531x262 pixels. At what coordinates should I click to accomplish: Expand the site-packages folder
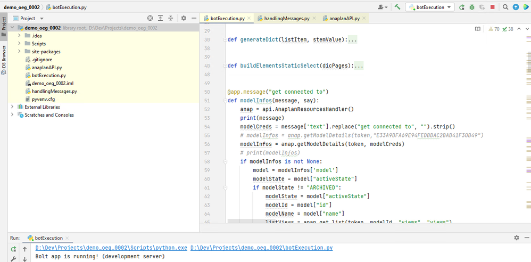19,52
